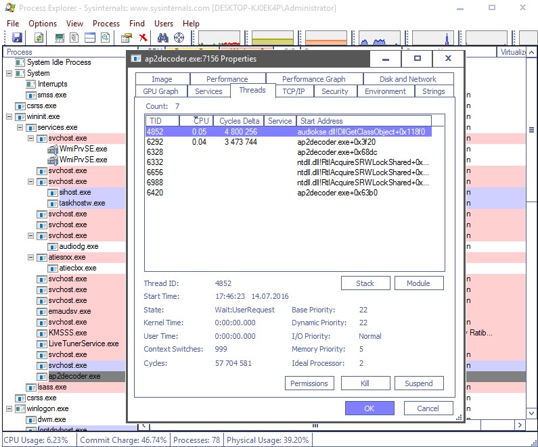Select the audiodg.exe process
Image resolution: width=538 pixels, height=447 pixels.
(79, 246)
